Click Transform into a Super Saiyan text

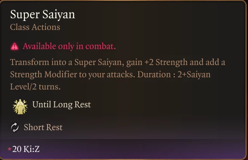(67, 62)
